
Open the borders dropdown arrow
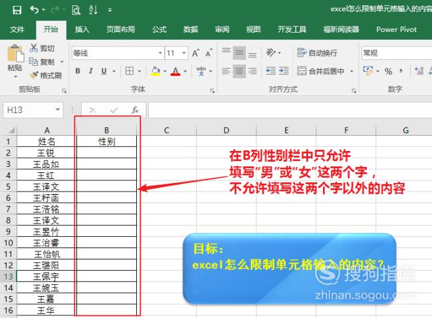[x=140, y=71]
